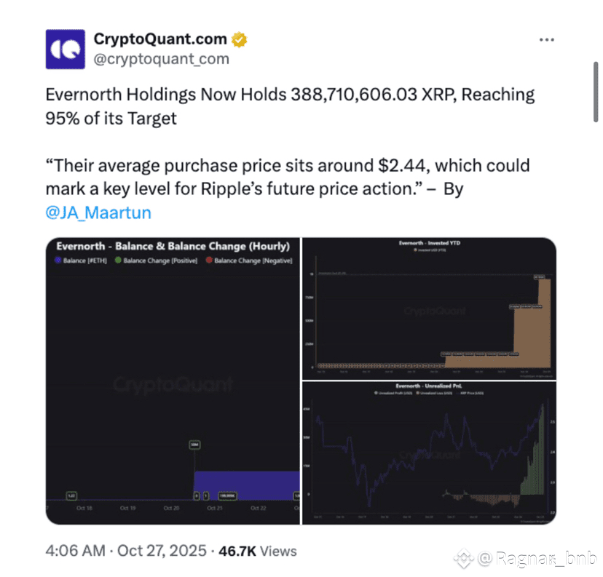Screen dimensions: 603x577
Task: Open the CryptoQuant profile avatar
Action: [x=66, y=49]
